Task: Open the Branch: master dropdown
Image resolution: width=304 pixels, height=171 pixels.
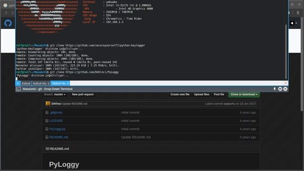Action: (55, 95)
